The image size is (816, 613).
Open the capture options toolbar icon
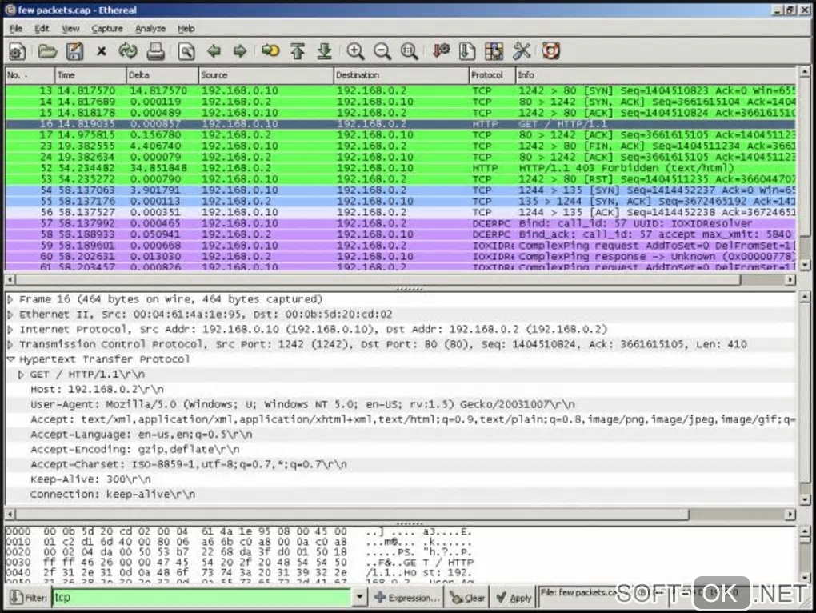[x=17, y=51]
